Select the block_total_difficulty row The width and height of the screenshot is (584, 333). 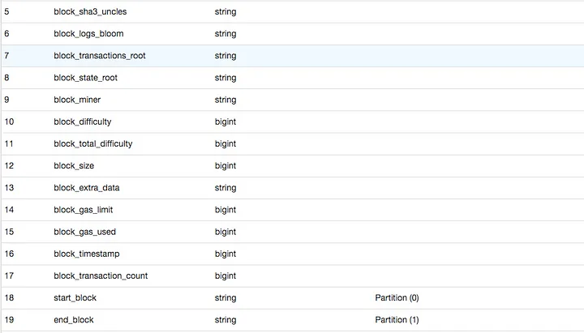click(x=293, y=143)
